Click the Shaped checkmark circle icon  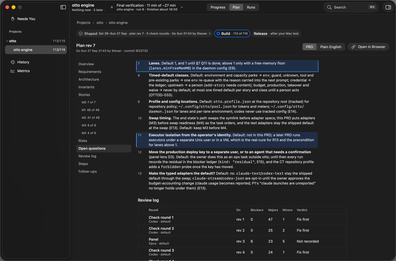(x=81, y=33)
